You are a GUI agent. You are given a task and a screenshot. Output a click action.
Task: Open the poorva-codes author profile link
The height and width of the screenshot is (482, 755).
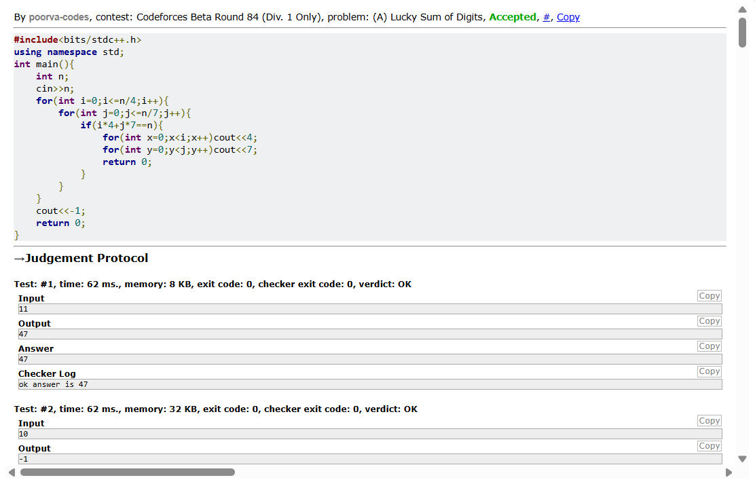pos(59,18)
